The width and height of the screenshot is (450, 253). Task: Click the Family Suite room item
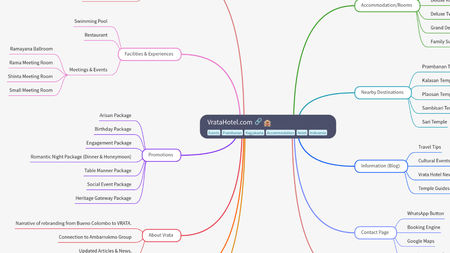440,41
